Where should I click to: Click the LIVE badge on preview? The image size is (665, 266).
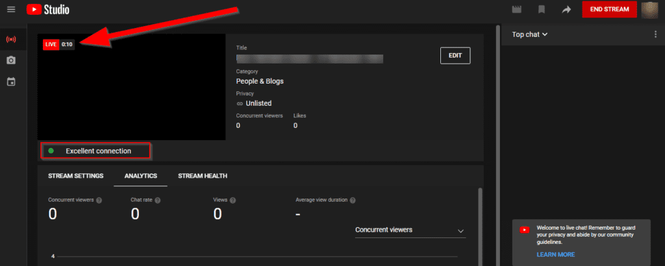coord(51,45)
